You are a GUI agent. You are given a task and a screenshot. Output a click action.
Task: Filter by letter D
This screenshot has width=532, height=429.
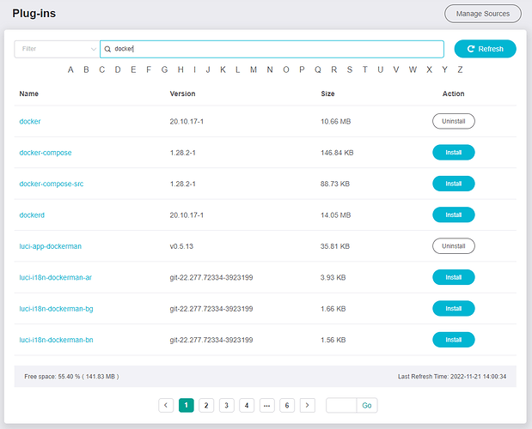(118, 69)
